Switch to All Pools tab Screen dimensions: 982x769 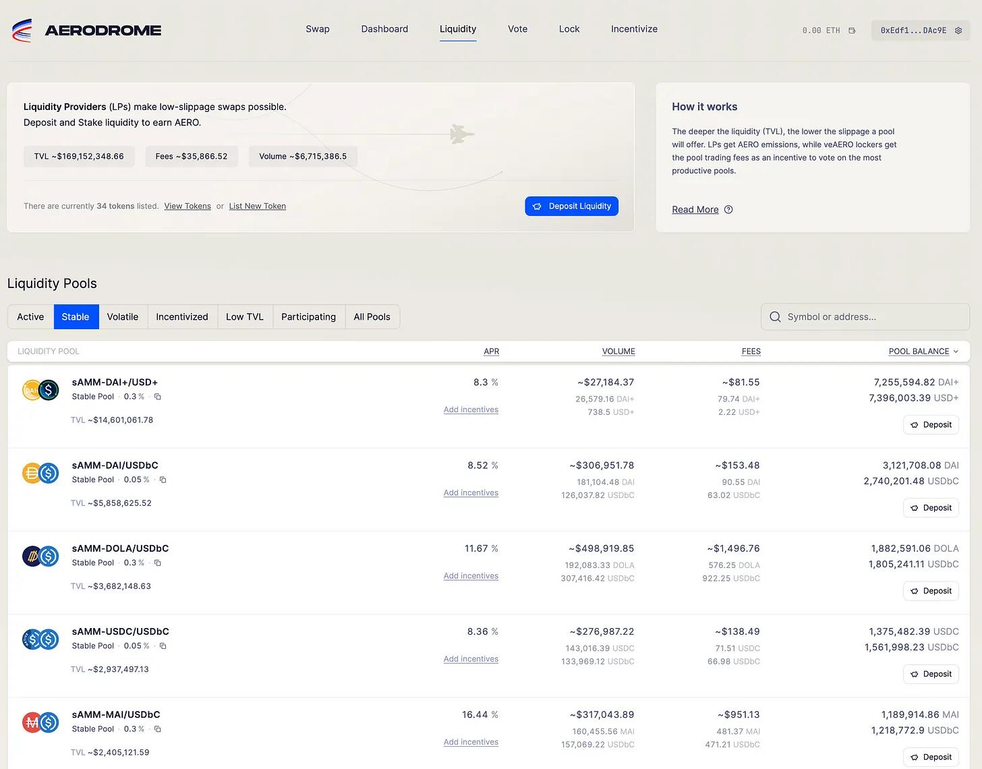point(372,317)
